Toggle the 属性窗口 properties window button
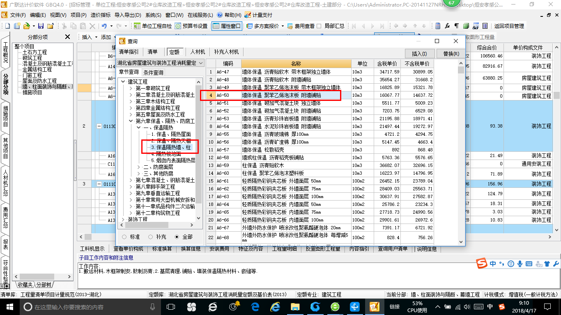Screen dimensions: 561x315 [x=227, y=26]
